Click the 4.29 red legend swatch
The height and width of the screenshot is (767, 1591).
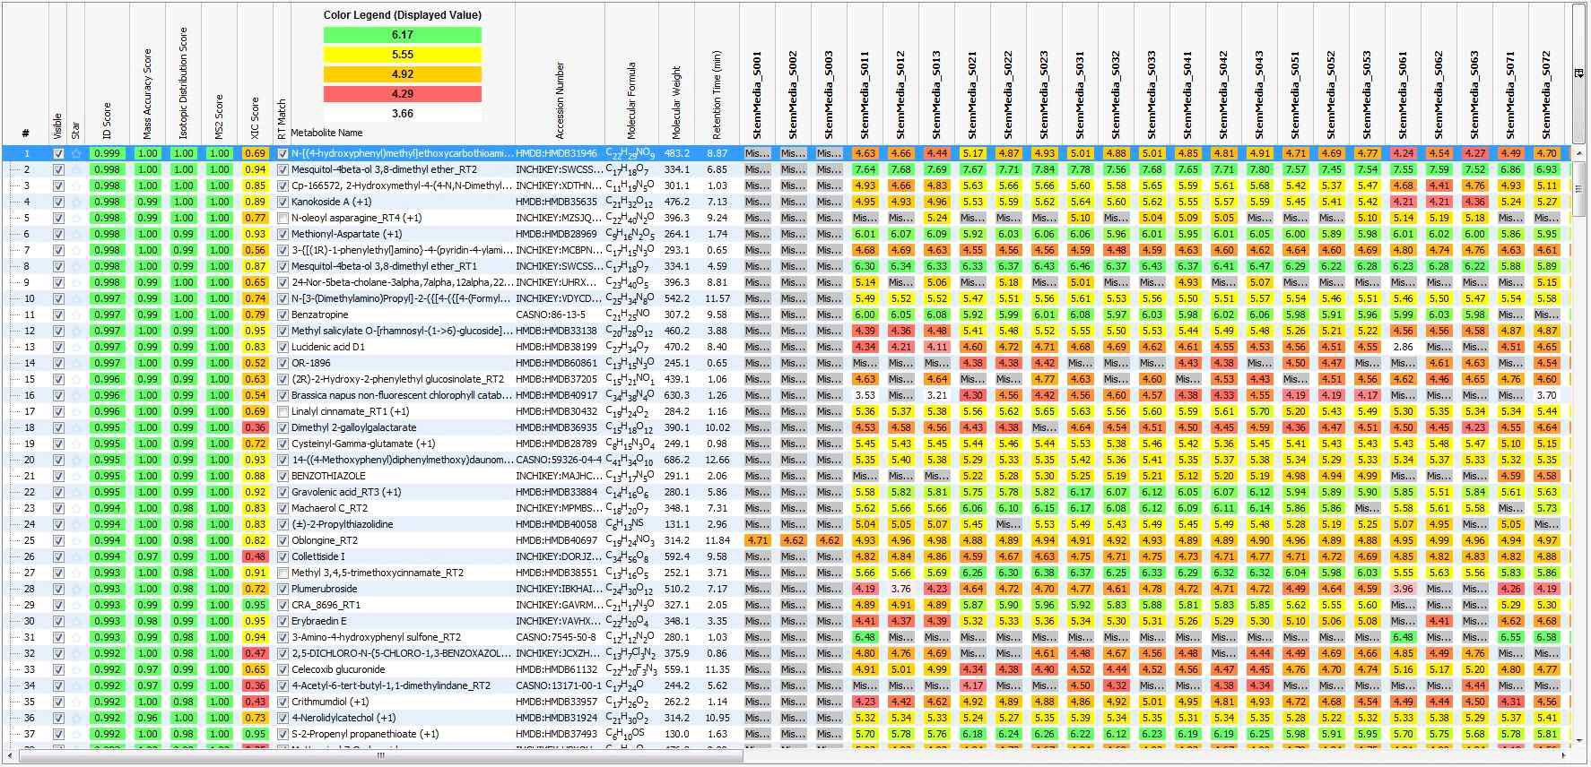coord(403,94)
